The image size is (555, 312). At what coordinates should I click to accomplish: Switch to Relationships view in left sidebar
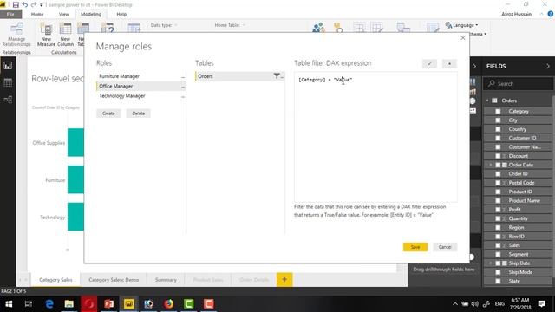click(x=8, y=100)
